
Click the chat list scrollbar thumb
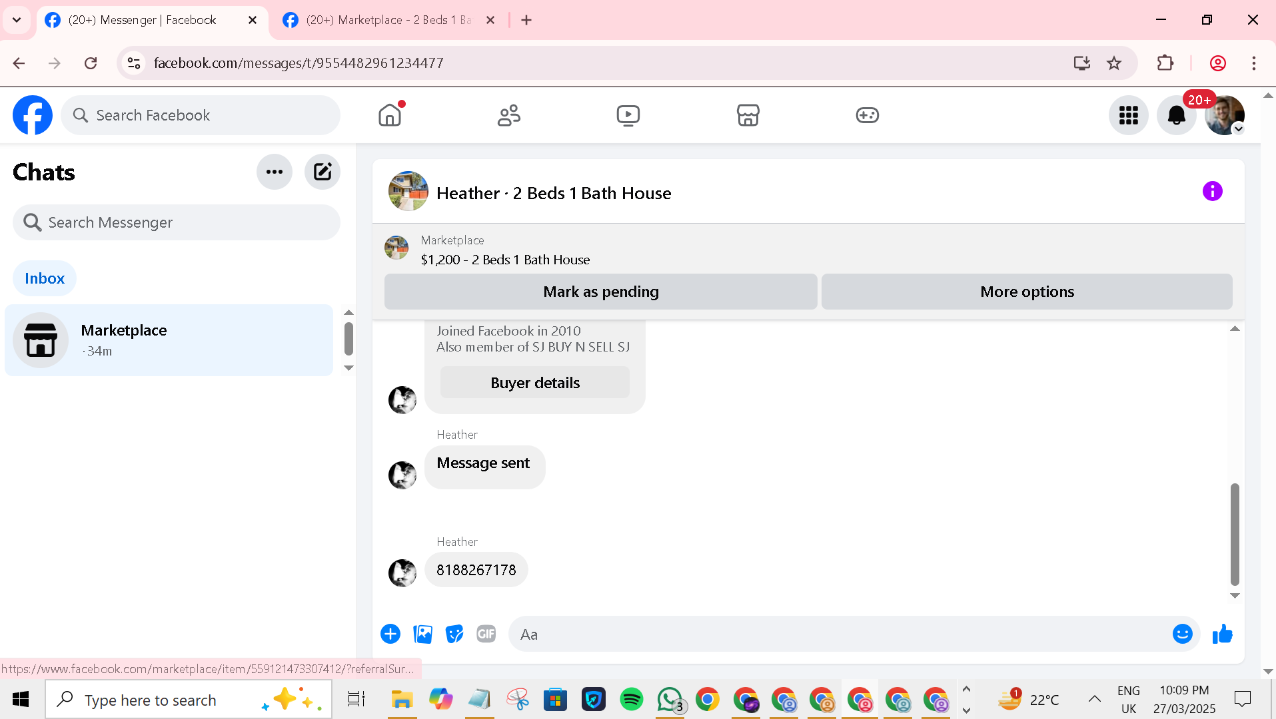click(348, 339)
